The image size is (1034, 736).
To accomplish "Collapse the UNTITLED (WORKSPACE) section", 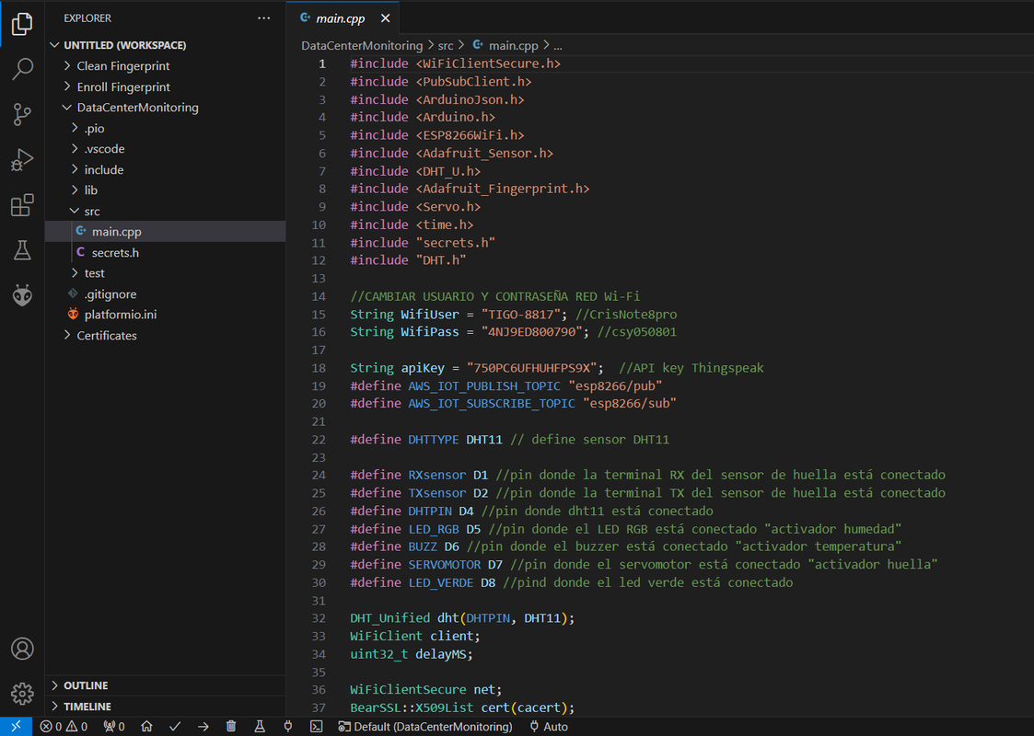I will point(54,45).
